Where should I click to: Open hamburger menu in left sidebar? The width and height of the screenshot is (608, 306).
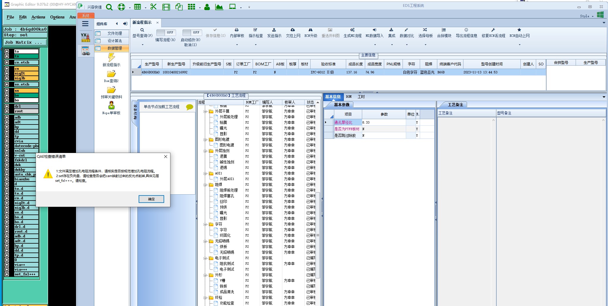pyautogui.click(x=85, y=24)
